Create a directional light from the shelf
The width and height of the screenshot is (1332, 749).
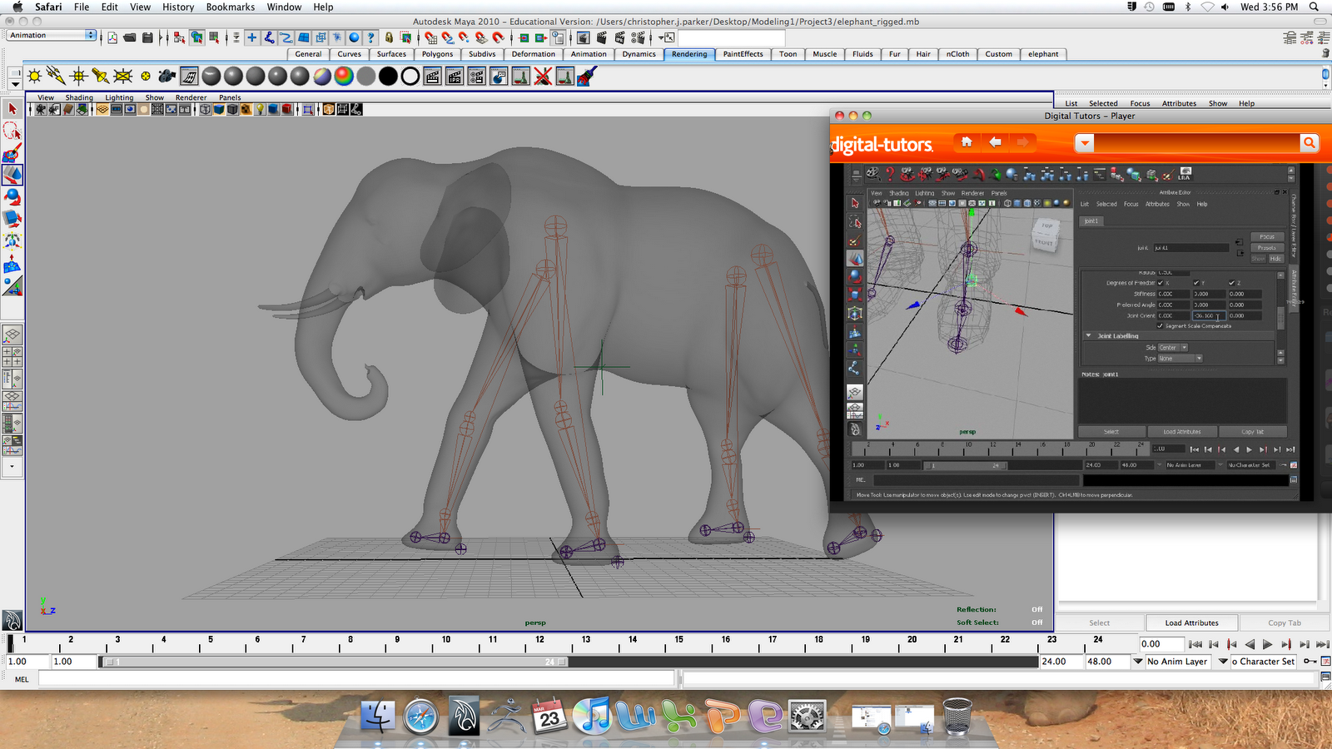click(57, 77)
